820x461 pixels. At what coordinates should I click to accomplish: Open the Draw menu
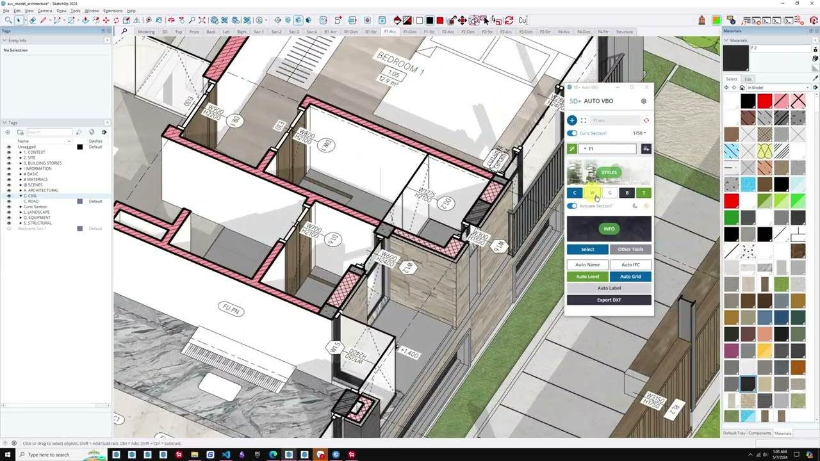(x=61, y=11)
